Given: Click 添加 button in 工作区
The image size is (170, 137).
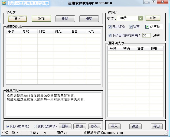Looking at the screenshot, I should coord(41,19).
